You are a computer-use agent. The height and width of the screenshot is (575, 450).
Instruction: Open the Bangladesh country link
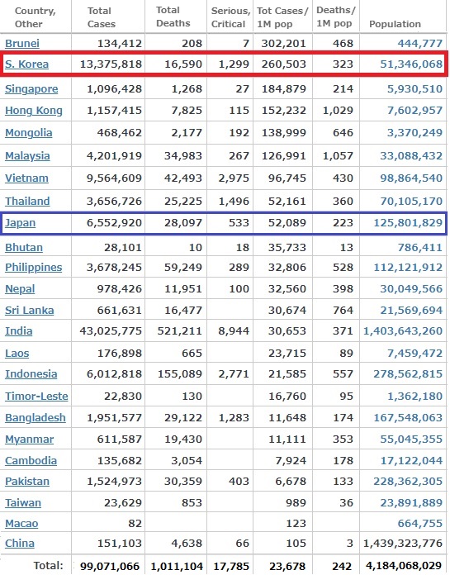[36, 418]
